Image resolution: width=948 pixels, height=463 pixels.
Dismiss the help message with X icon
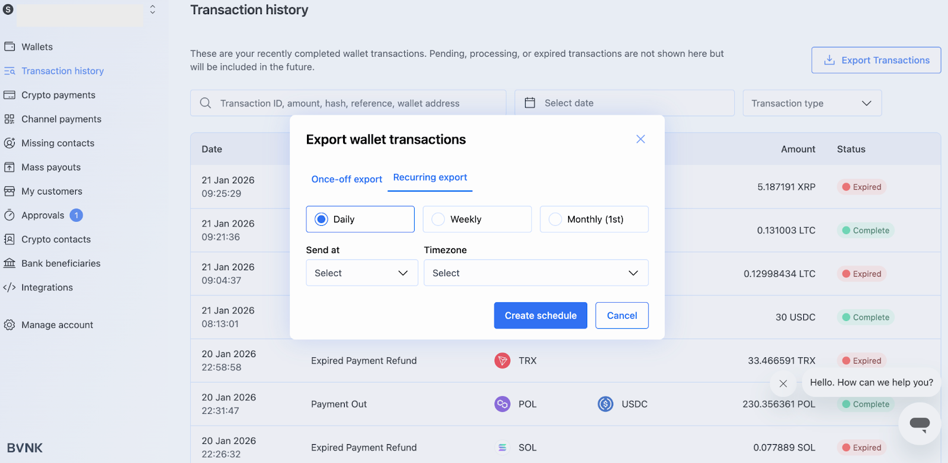point(783,384)
